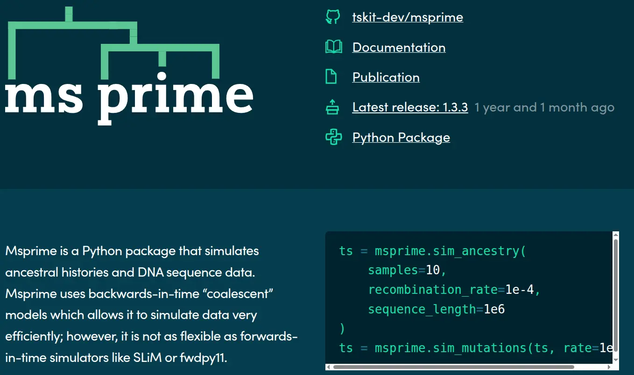Viewport: 634px width, 375px height.
Task: Open the tskit-dev/msprime repository link
Action: 408,17
